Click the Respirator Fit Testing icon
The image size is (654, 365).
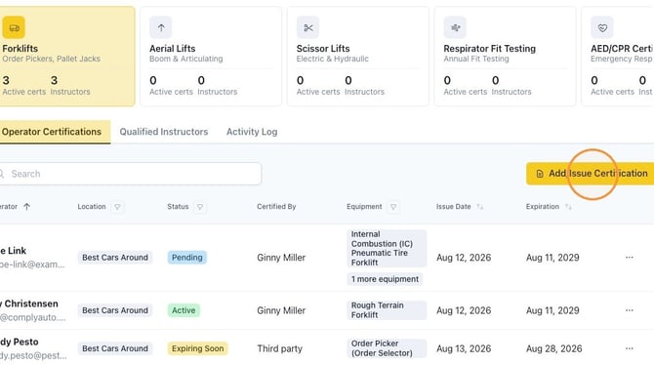point(455,27)
